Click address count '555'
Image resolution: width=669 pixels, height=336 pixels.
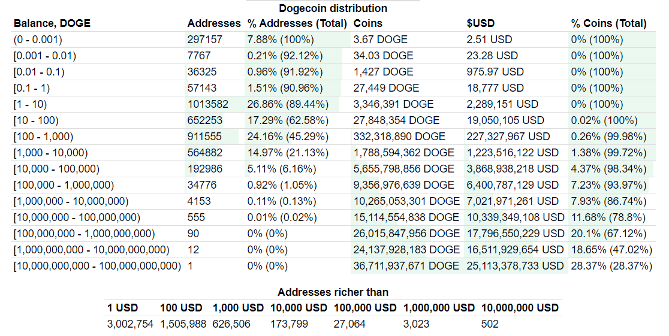[196, 218]
